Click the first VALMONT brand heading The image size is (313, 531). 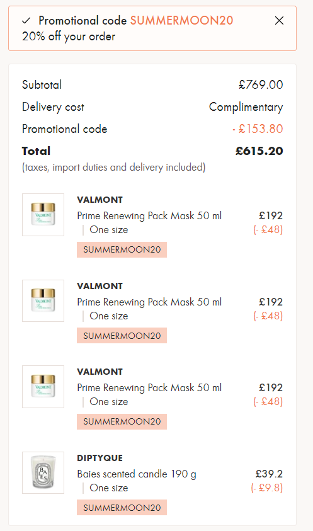[100, 200]
